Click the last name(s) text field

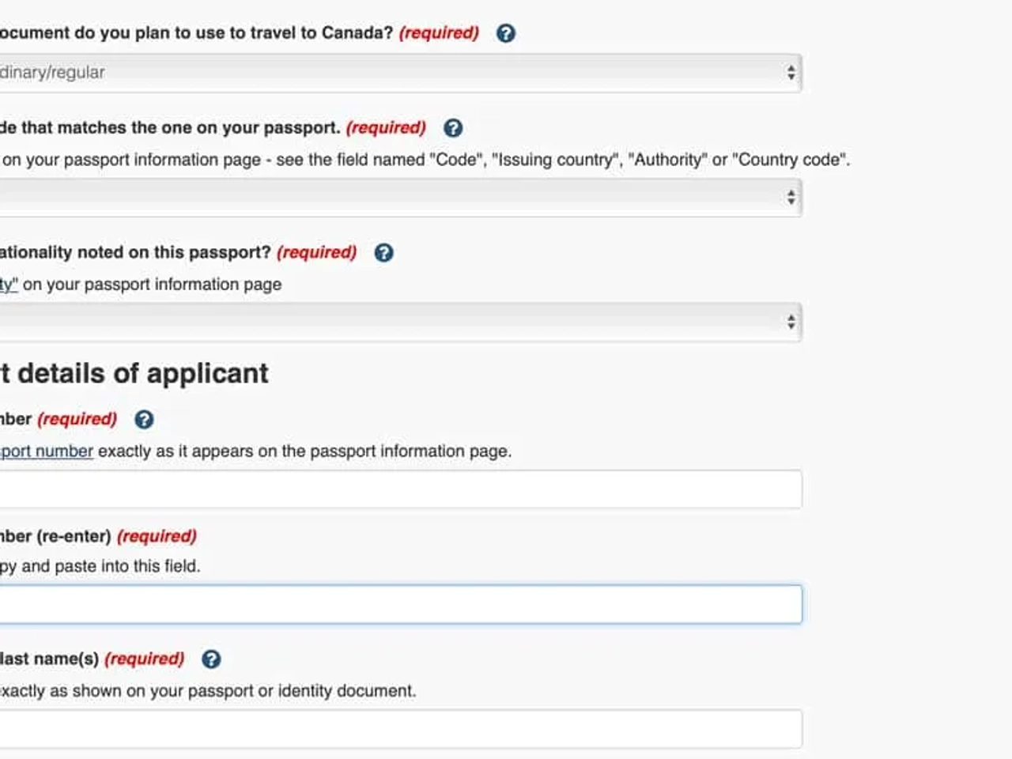tap(399, 729)
